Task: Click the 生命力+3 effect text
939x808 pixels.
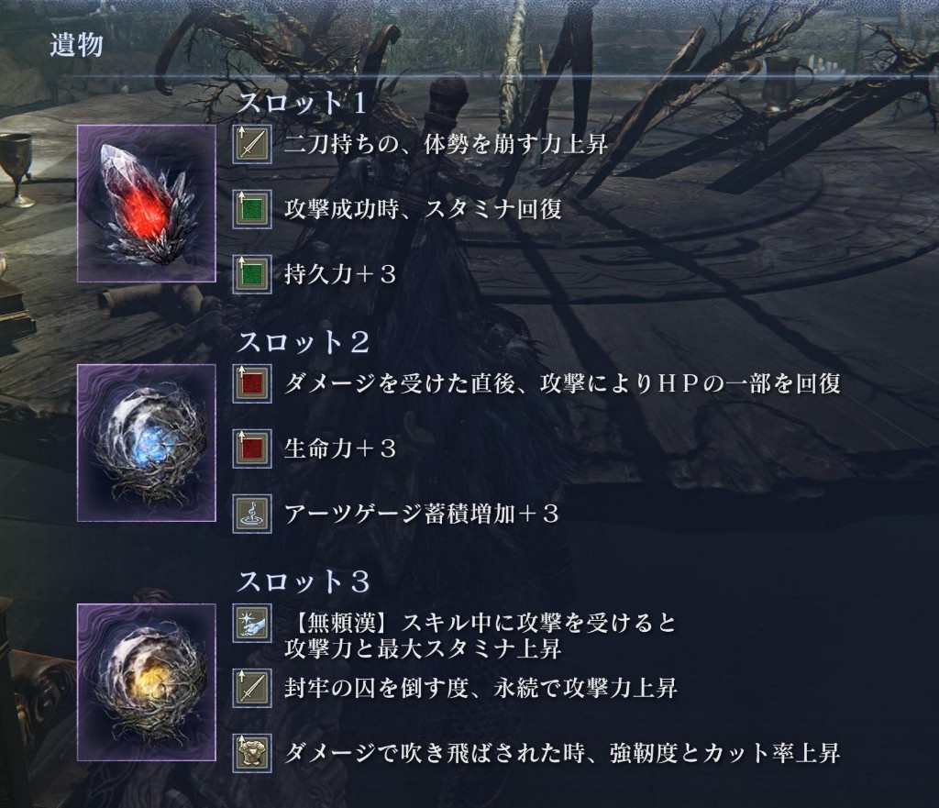Action: click(x=340, y=448)
